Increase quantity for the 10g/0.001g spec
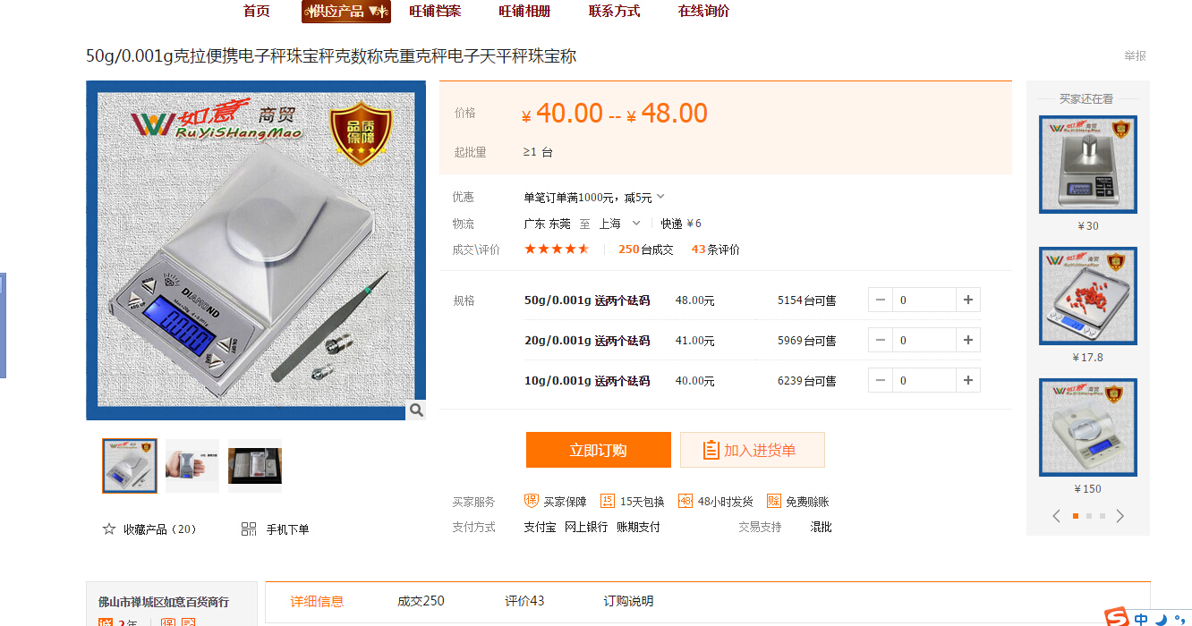Viewport: 1192px width, 626px height. (x=967, y=381)
